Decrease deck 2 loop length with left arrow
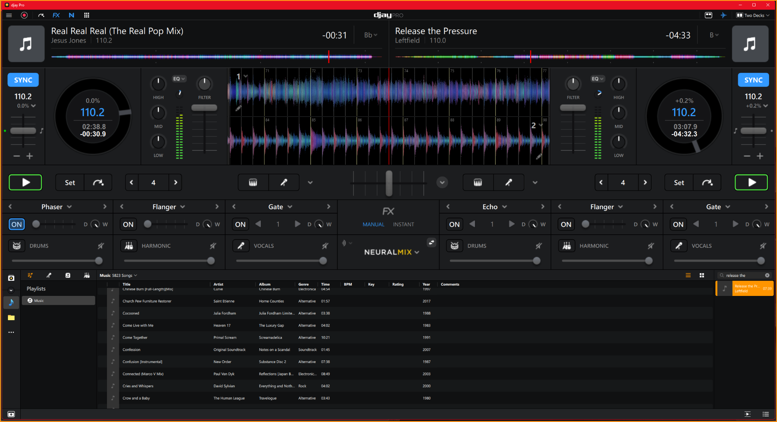This screenshot has width=777, height=422. [x=601, y=183]
